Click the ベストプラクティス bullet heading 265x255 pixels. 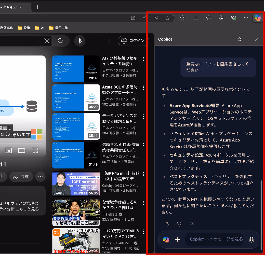(x=189, y=177)
